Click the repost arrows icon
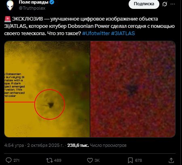This screenshot has width=182, height=165. click(49, 160)
